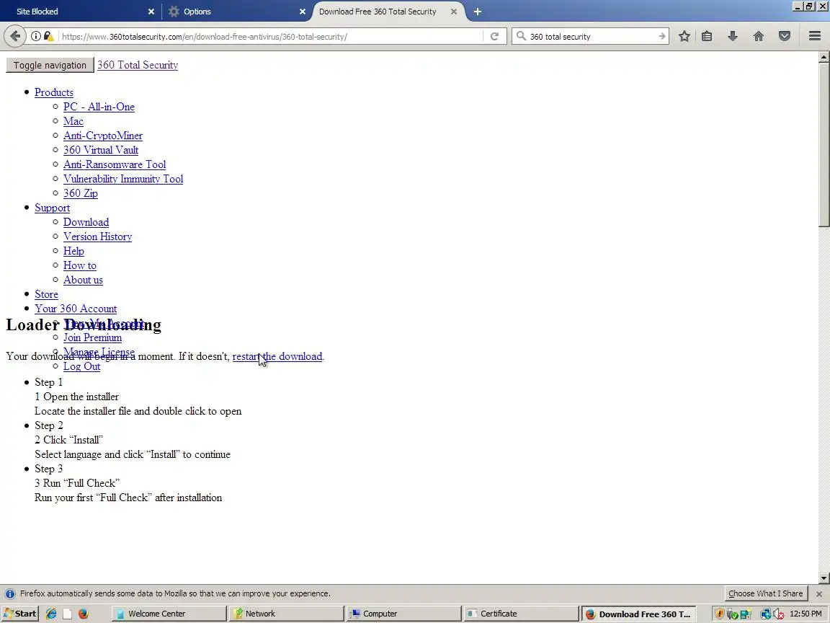Image resolution: width=830 pixels, height=623 pixels.
Task: Close the Download Free 360 Total Security tab
Action: (x=454, y=12)
